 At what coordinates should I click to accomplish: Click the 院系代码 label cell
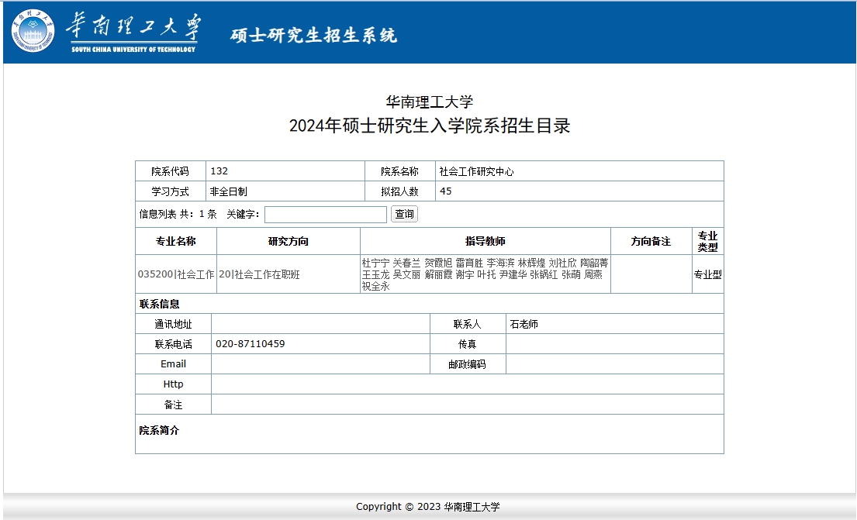coord(171,171)
